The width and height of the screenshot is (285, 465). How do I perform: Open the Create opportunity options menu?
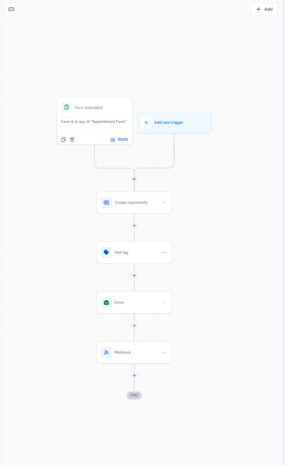click(164, 203)
